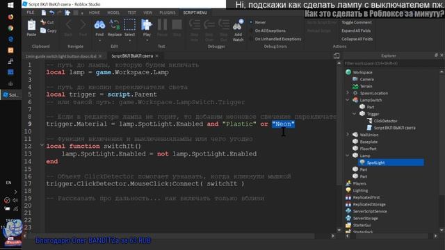Click the Replace icon

(x=114, y=25)
